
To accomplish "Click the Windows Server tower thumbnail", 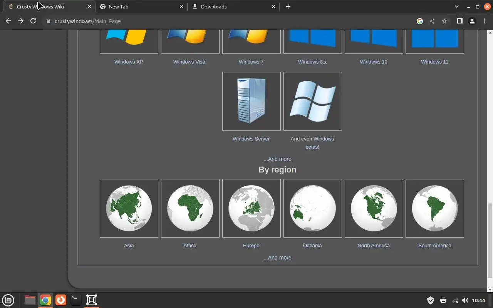I will pos(252,101).
